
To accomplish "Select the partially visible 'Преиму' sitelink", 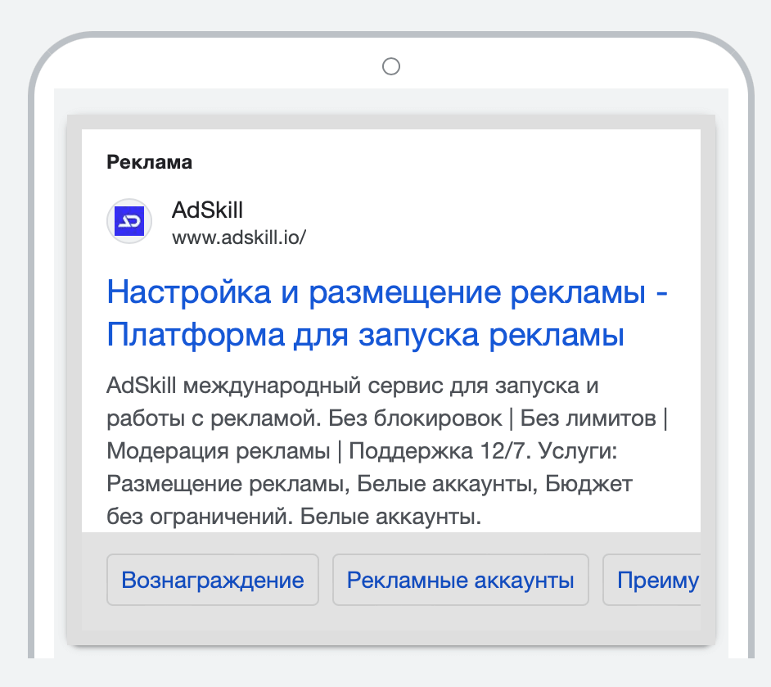I will click(652, 580).
